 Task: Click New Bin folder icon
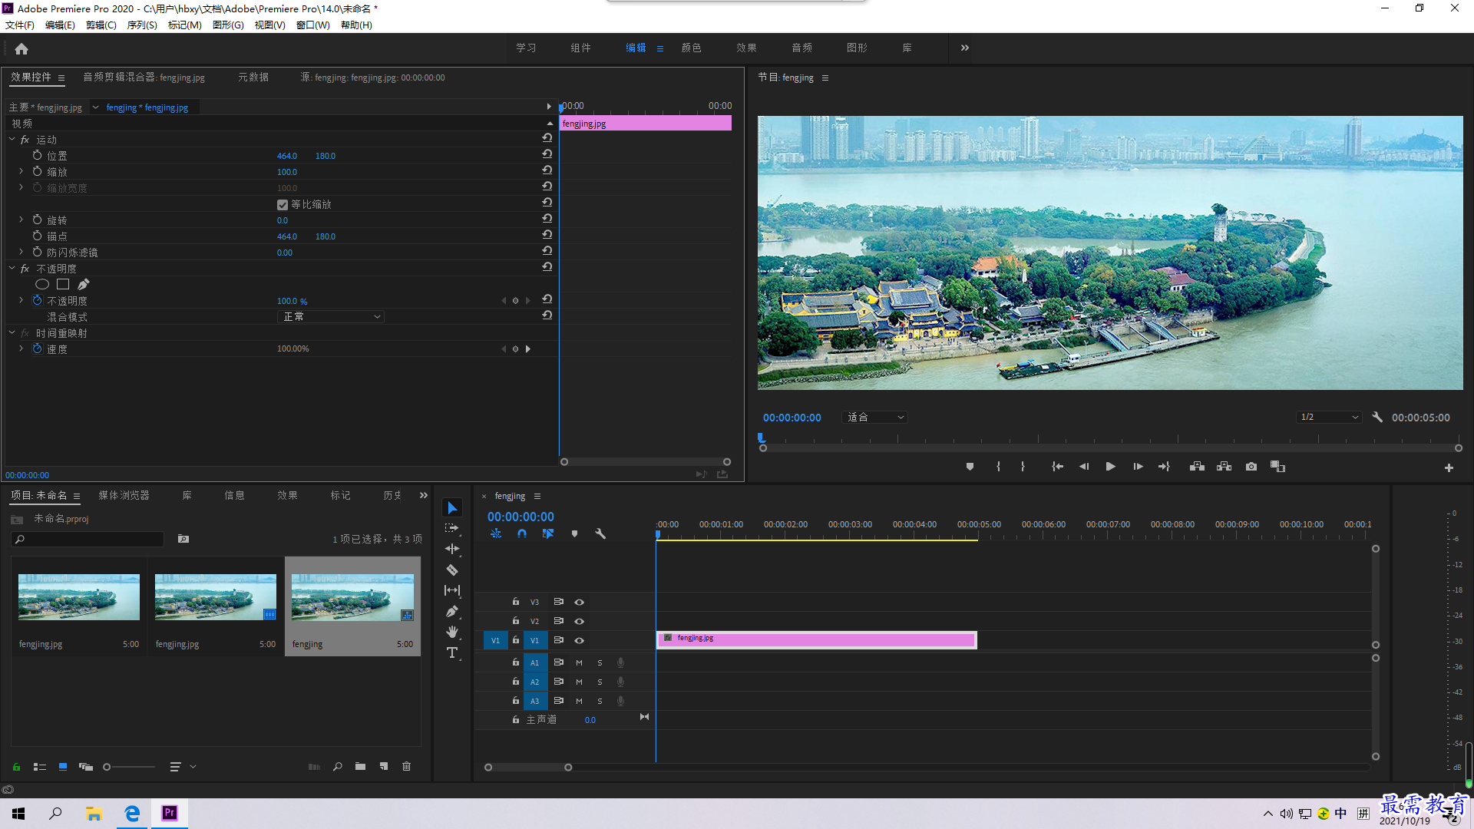360,767
